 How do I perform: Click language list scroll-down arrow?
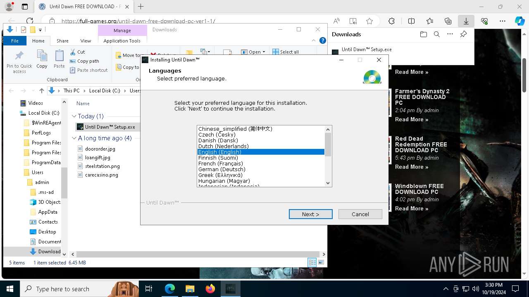click(328, 183)
